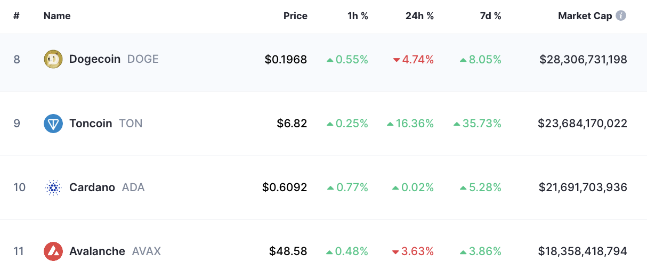The height and width of the screenshot is (278, 647).
Task: Click the Cardano dotted logo icon
Action: (x=53, y=187)
